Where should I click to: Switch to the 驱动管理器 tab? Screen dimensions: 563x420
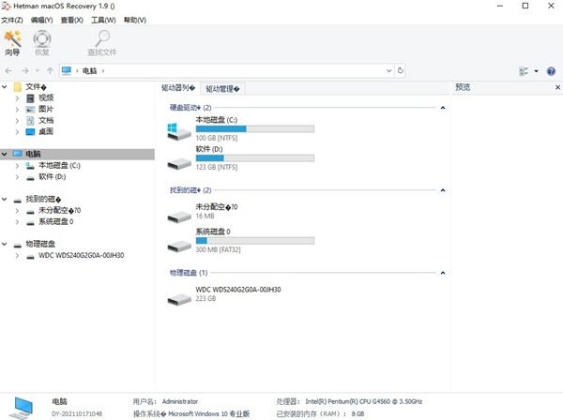click(222, 88)
